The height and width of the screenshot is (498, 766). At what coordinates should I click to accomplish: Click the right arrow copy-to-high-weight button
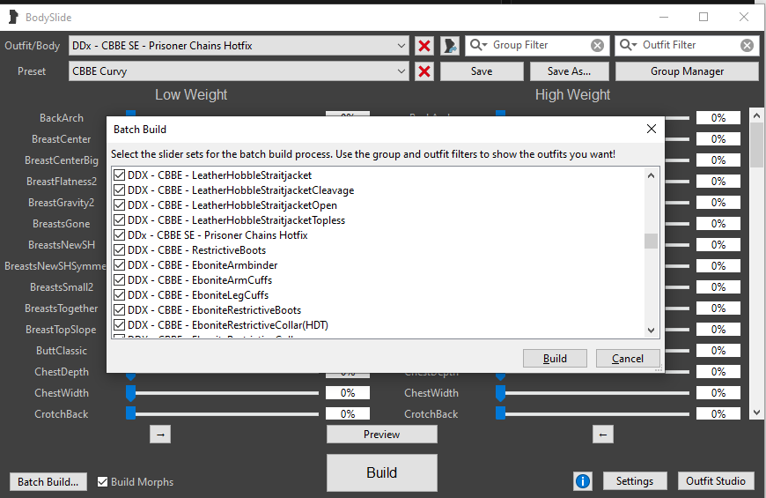pyautogui.click(x=160, y=435)
